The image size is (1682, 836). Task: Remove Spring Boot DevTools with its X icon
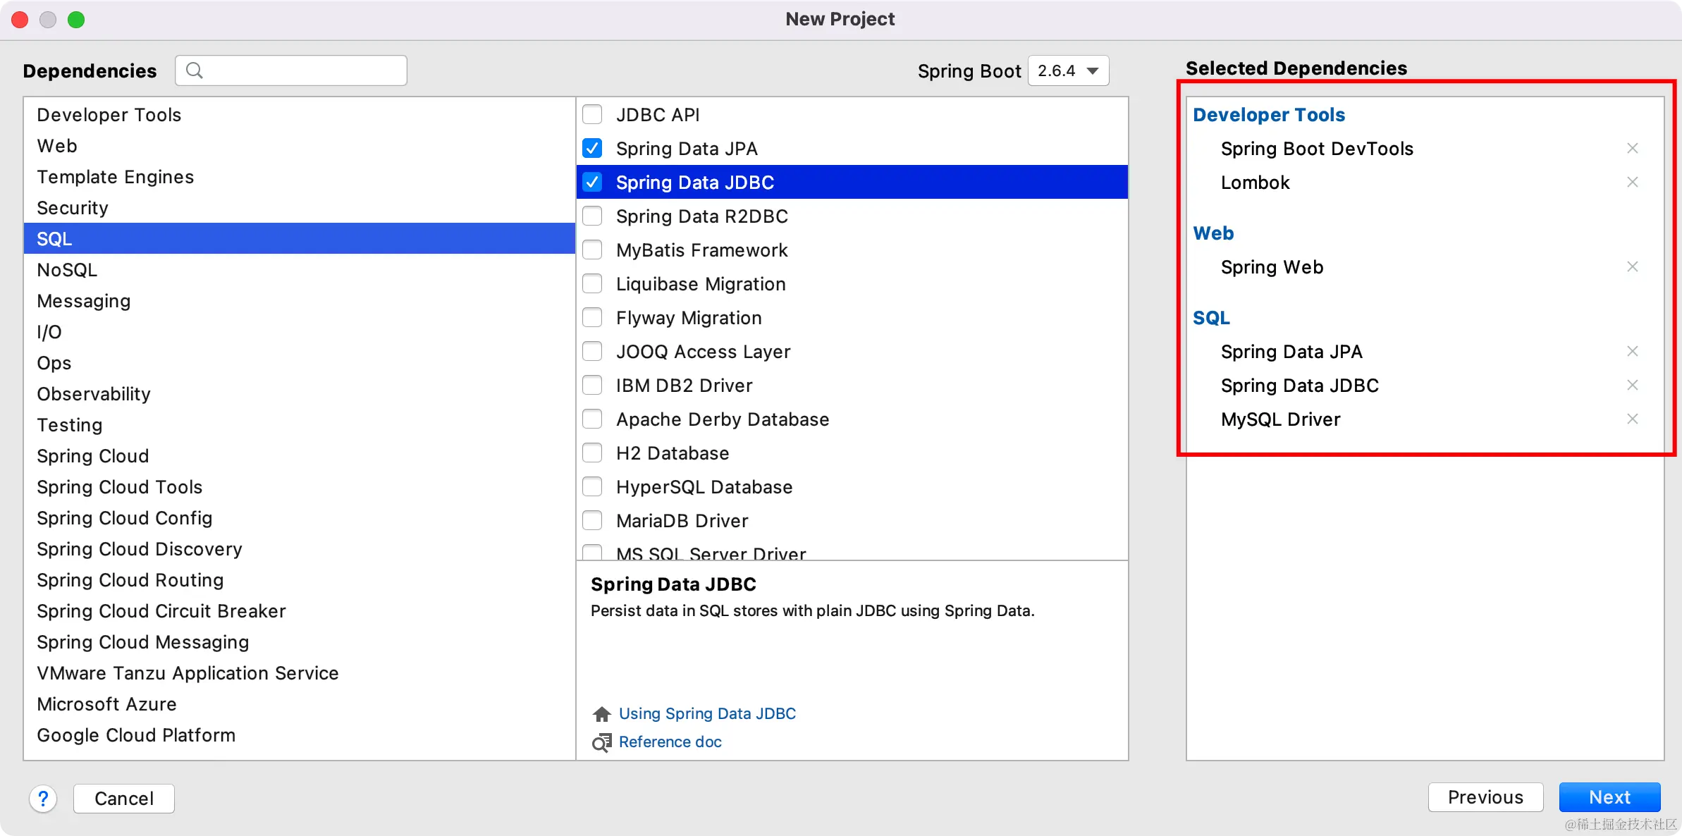(1632, 148)
